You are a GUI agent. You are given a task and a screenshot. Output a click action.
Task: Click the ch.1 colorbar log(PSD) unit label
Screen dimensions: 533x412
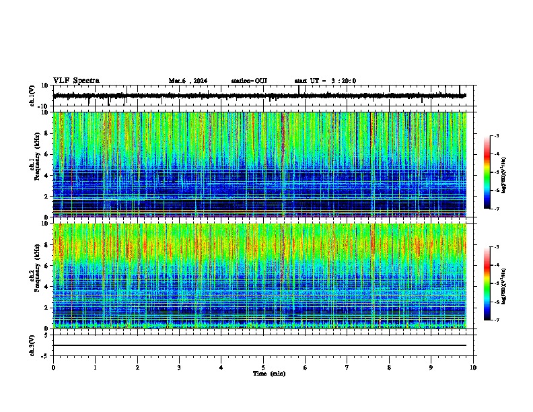504,176
